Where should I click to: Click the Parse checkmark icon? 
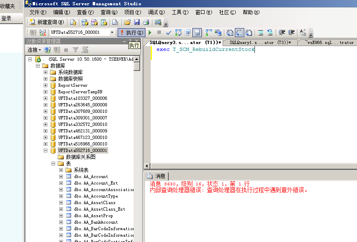(168, 33)
